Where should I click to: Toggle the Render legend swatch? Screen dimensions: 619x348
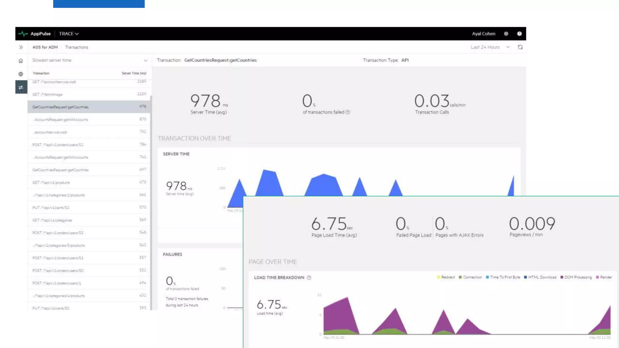coord(597,277)
